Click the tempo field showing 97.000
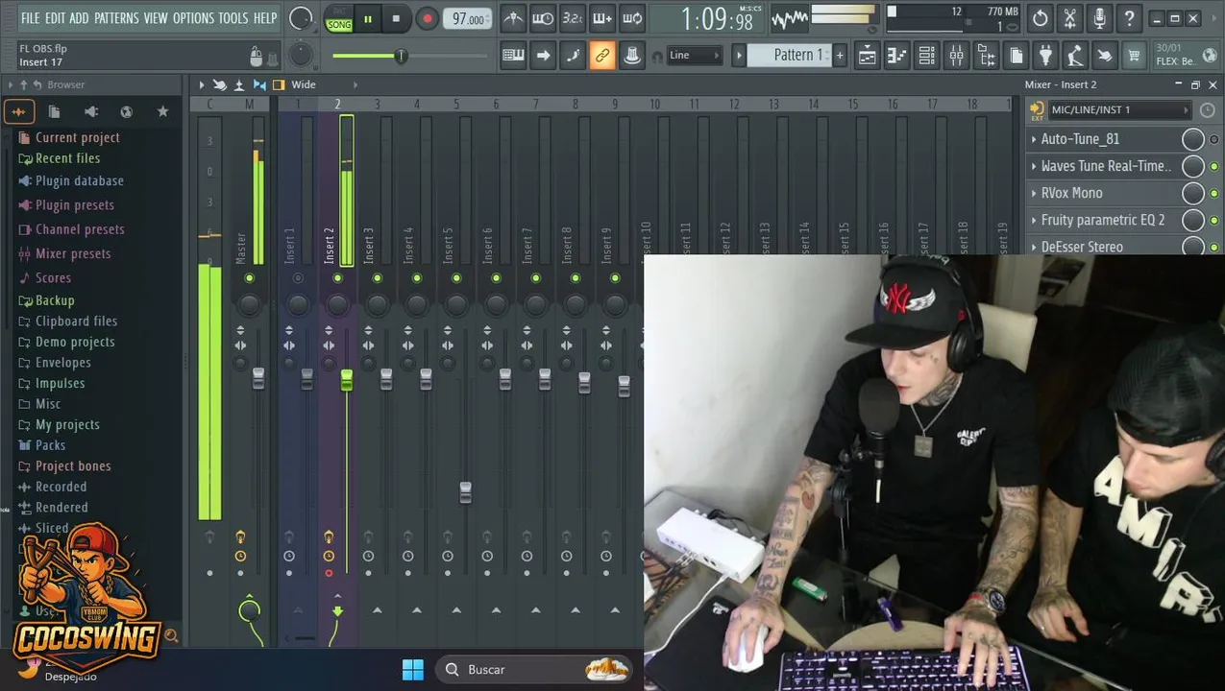Screen dimensions: 1225x691 pos(468,19)
